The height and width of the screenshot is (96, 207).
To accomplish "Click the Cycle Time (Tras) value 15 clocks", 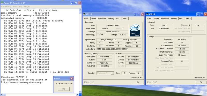I will tap(182, 55).
